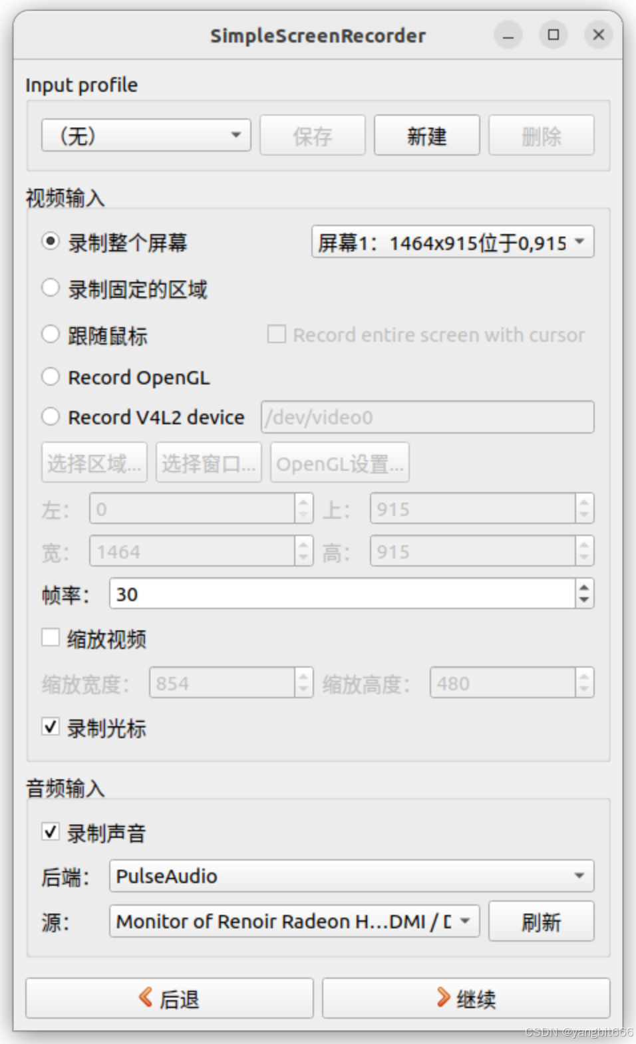Viewport: 636px width, 1044px height.
Task: Open the Input profile (无) dropdown
Action: tap(146, 135)
